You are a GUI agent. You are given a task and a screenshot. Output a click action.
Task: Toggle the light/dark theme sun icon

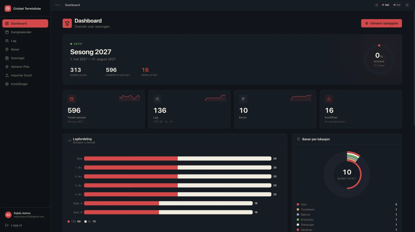tap(407, 5)
